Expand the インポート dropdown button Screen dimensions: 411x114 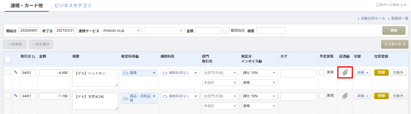(395, 44)
